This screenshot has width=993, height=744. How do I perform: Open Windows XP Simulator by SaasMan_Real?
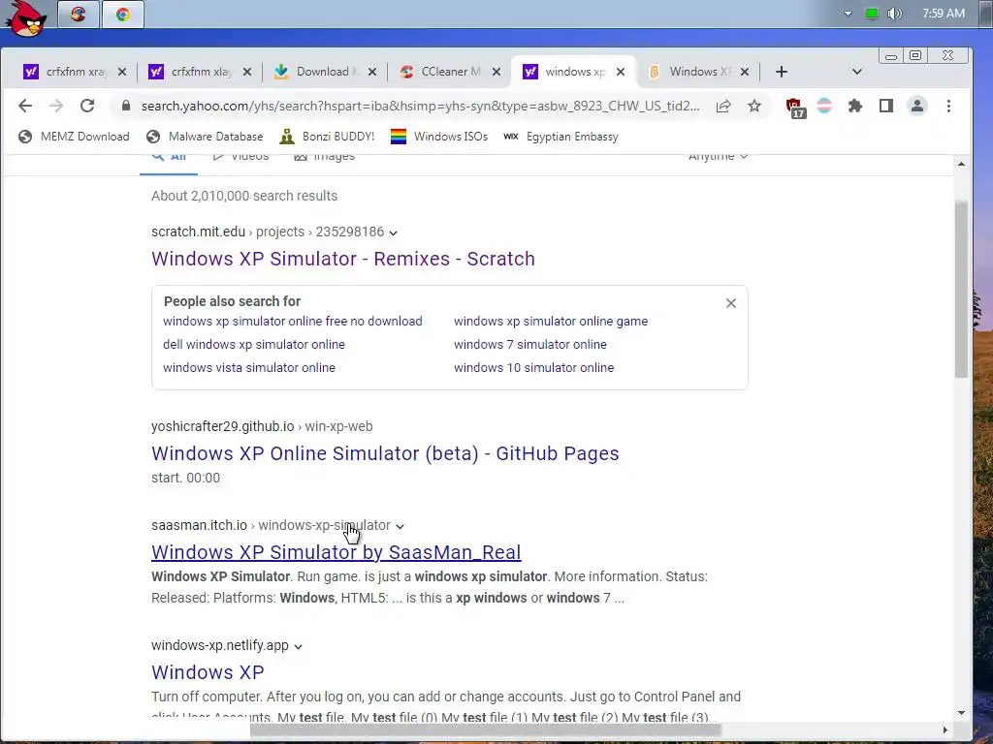[x=336, y=552]
